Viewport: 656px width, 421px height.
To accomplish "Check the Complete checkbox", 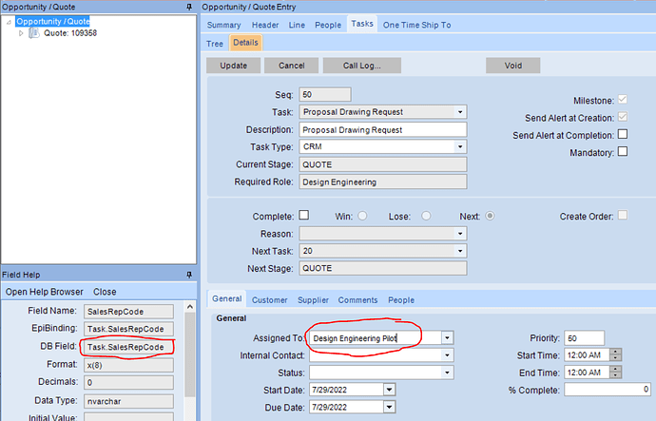I will pyautogui.click(x=304, y=216).
